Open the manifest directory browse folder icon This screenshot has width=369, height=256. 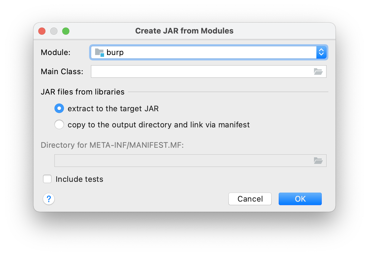click(x=318, y=161)
